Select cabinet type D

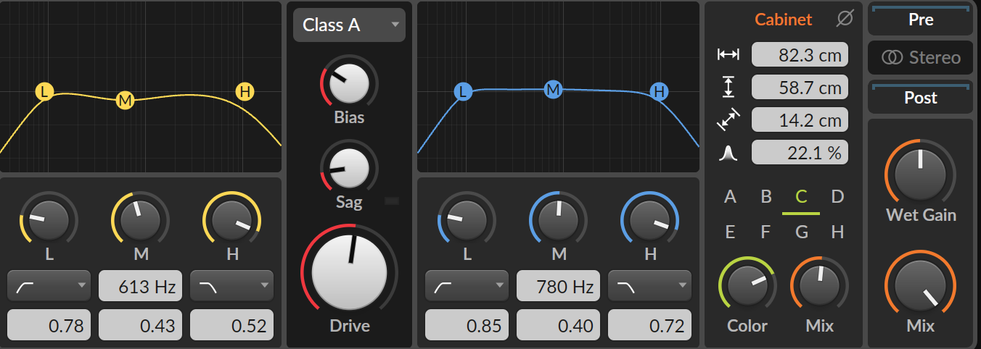pyautogui.click(x=837, y=196)
